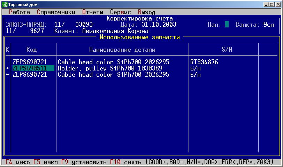Click the client name Авиакомпания Корона

click(115, 31)
